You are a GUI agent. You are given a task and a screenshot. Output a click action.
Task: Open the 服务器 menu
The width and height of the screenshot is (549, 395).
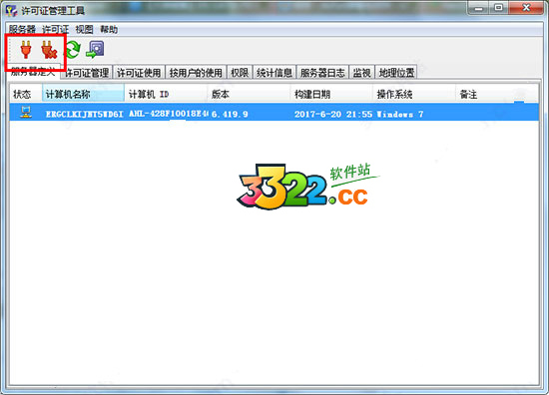pyautogui.click(x=22, y=29)
